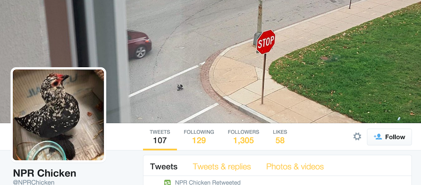Switch to Photos & videos tab
This screenshot has width=421, height=185.
(295, 167)
